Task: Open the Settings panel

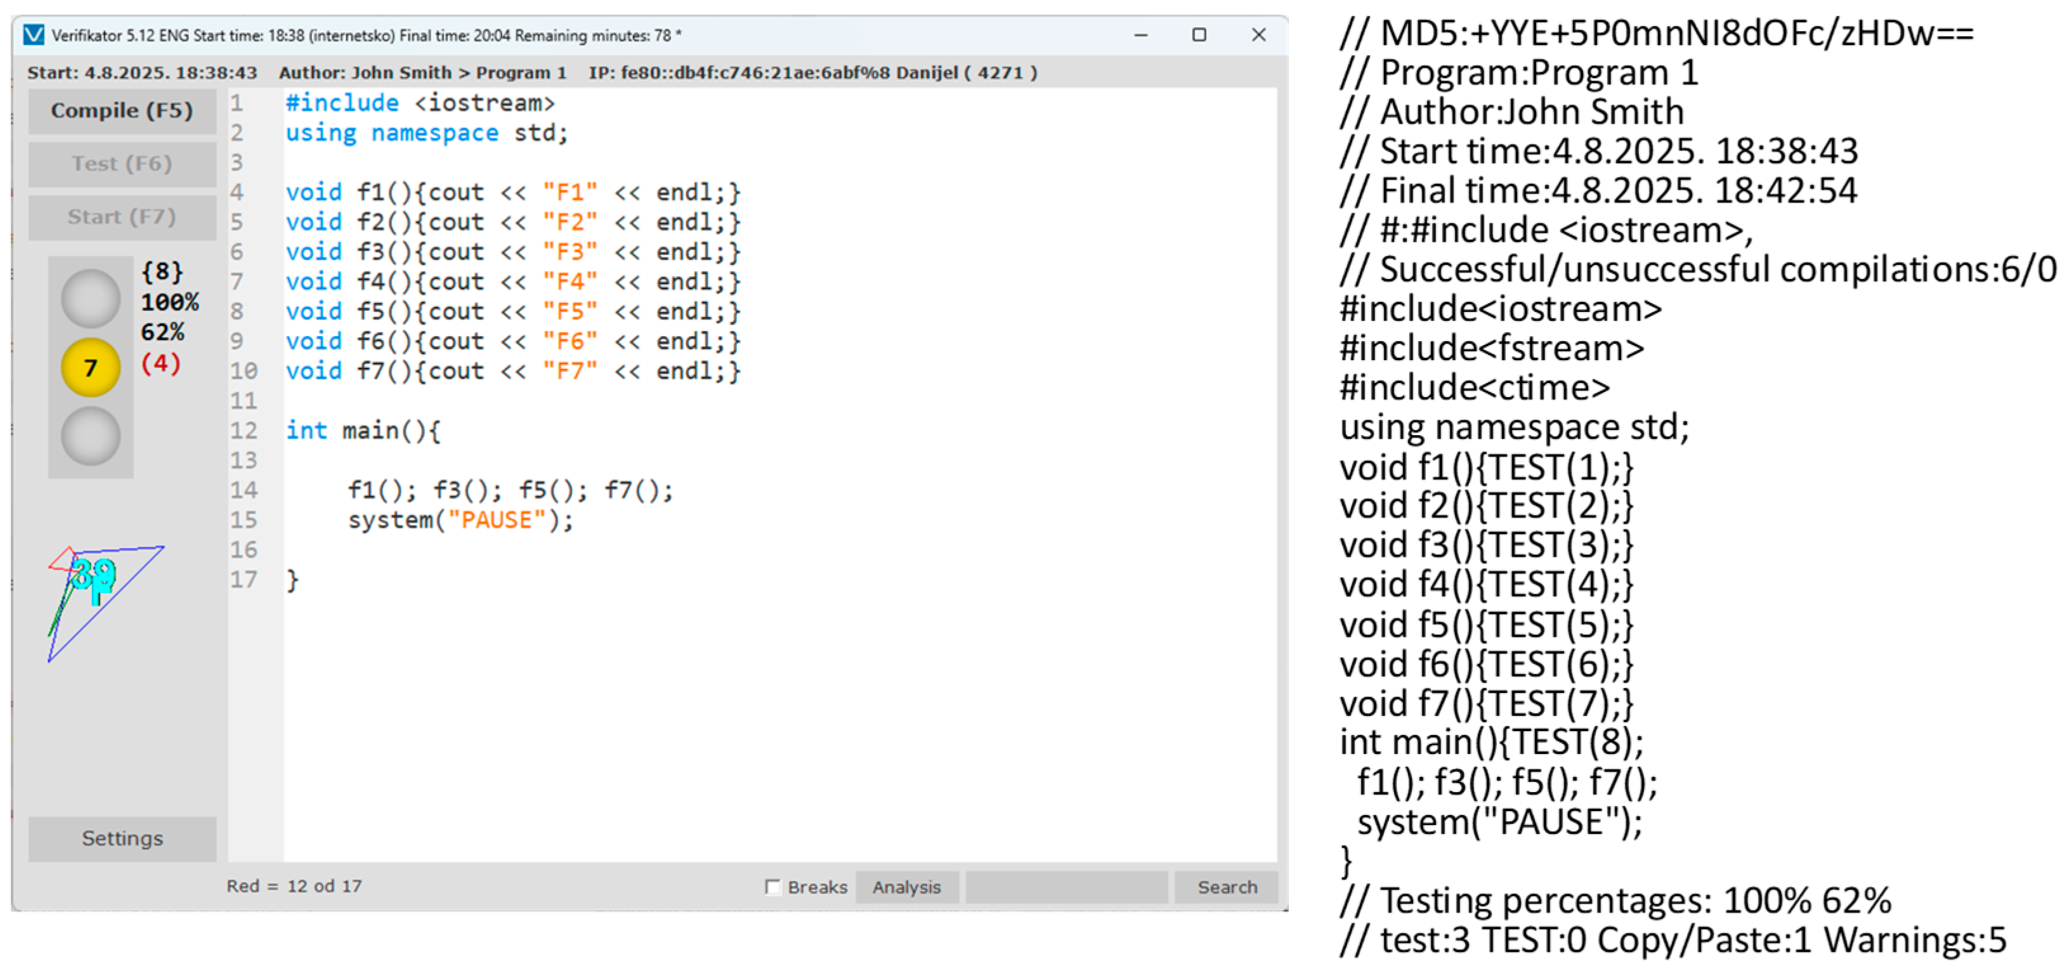Action: click(122, 838)
